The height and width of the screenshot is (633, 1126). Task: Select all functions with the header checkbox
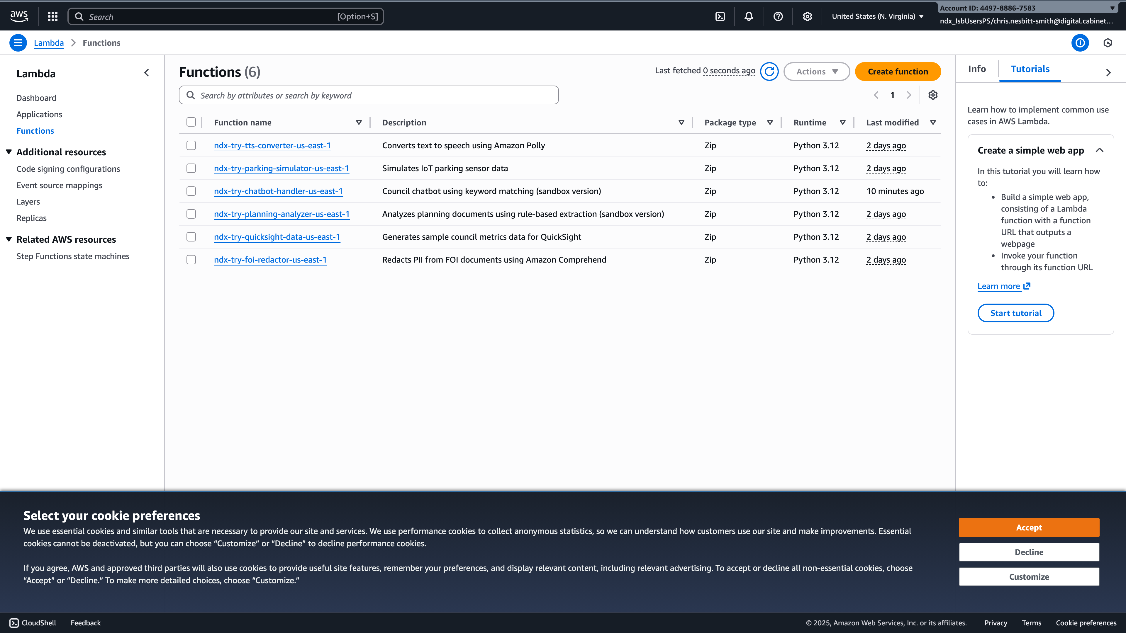(191, 122)
